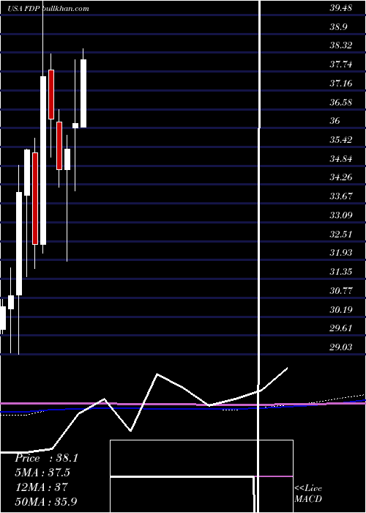Image resolution: width=366 pixels, height=513 pixels.
Task: Click the 32.51 price axis label
Action: [x=340, y=235]
